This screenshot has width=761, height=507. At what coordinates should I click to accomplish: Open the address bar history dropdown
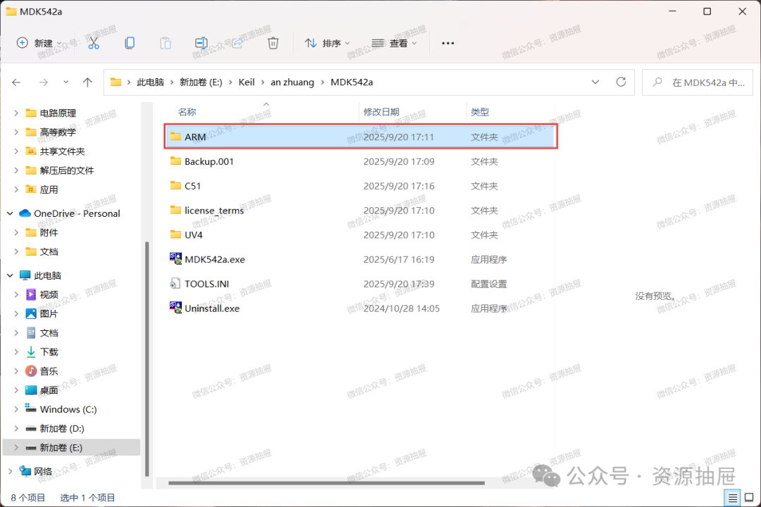(x=595, y=82)
